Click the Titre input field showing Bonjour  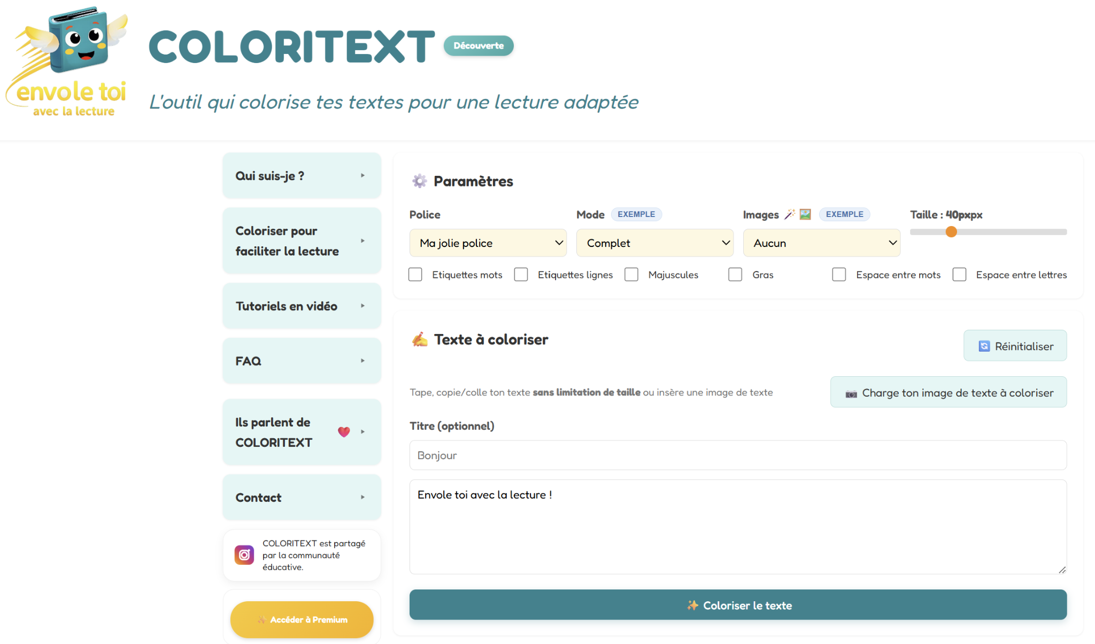point(738,455)
